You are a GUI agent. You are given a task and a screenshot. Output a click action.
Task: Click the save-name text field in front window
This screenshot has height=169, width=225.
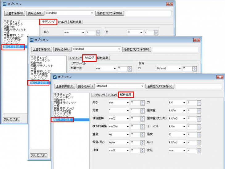tap(198, 86)
